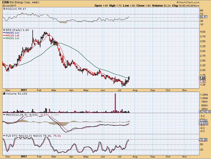Click the Volume bars icon
Viewport: 211px width, 159px height.
[x=4, y=94]
